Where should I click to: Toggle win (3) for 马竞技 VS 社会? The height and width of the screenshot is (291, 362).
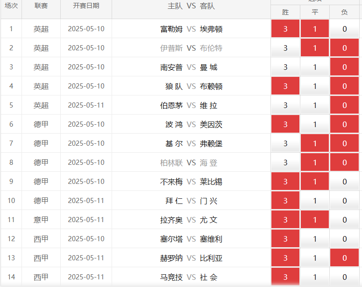point(285,277)
